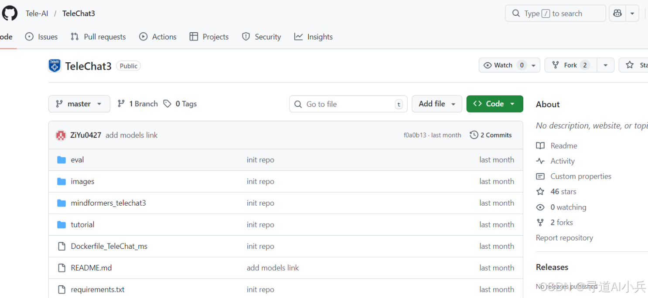Click the mindformers_telechat3 folder icon
This screenshot has height=298, width=648.
[61, 203]
